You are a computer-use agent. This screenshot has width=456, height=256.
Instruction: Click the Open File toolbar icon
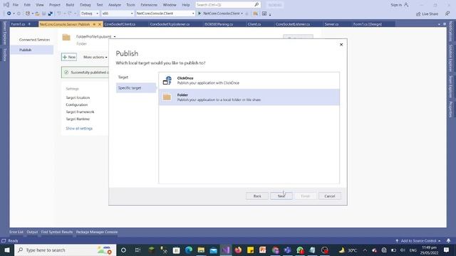point(37,14)
